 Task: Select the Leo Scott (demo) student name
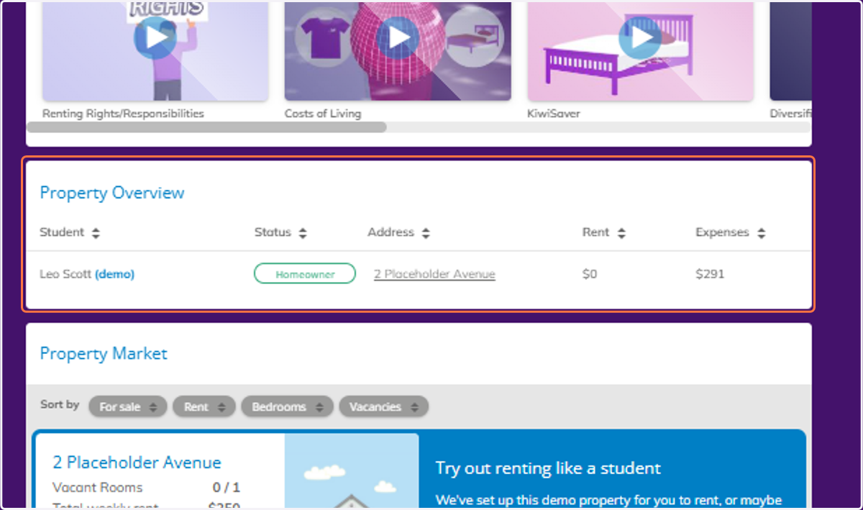(x=87, y=274)
